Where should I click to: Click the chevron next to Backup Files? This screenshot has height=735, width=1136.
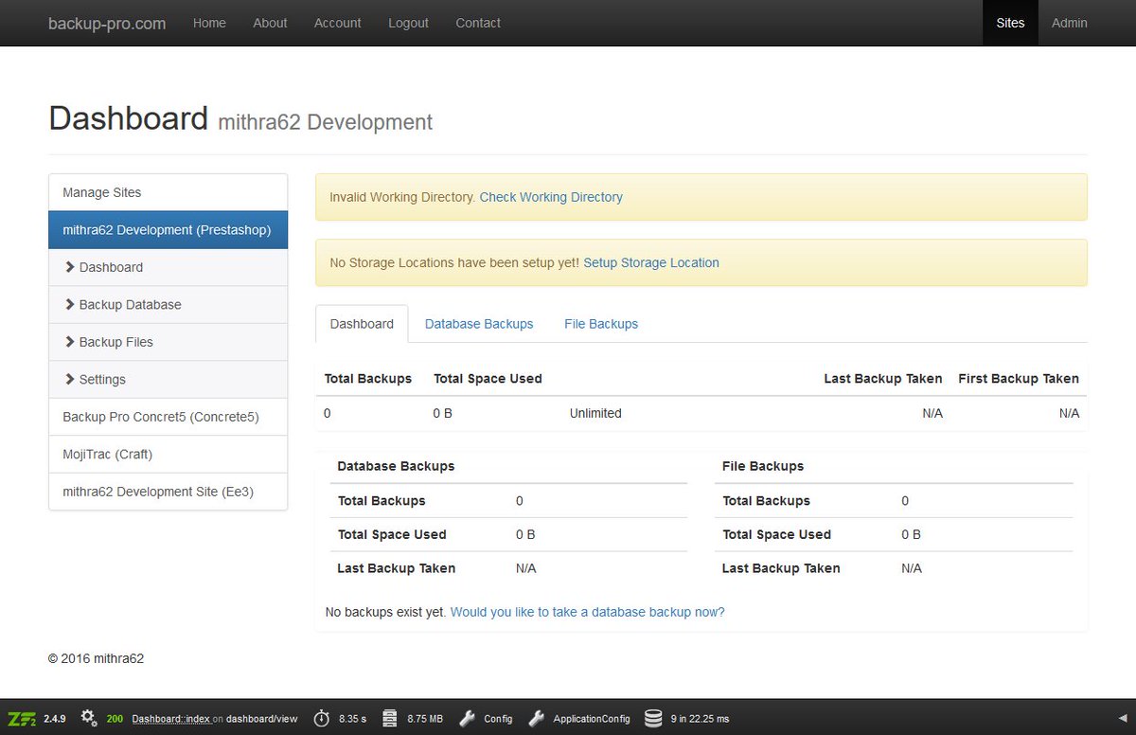(x=70, y=342)
